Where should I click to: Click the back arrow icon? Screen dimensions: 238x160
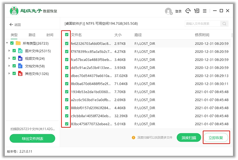point(11,24)
